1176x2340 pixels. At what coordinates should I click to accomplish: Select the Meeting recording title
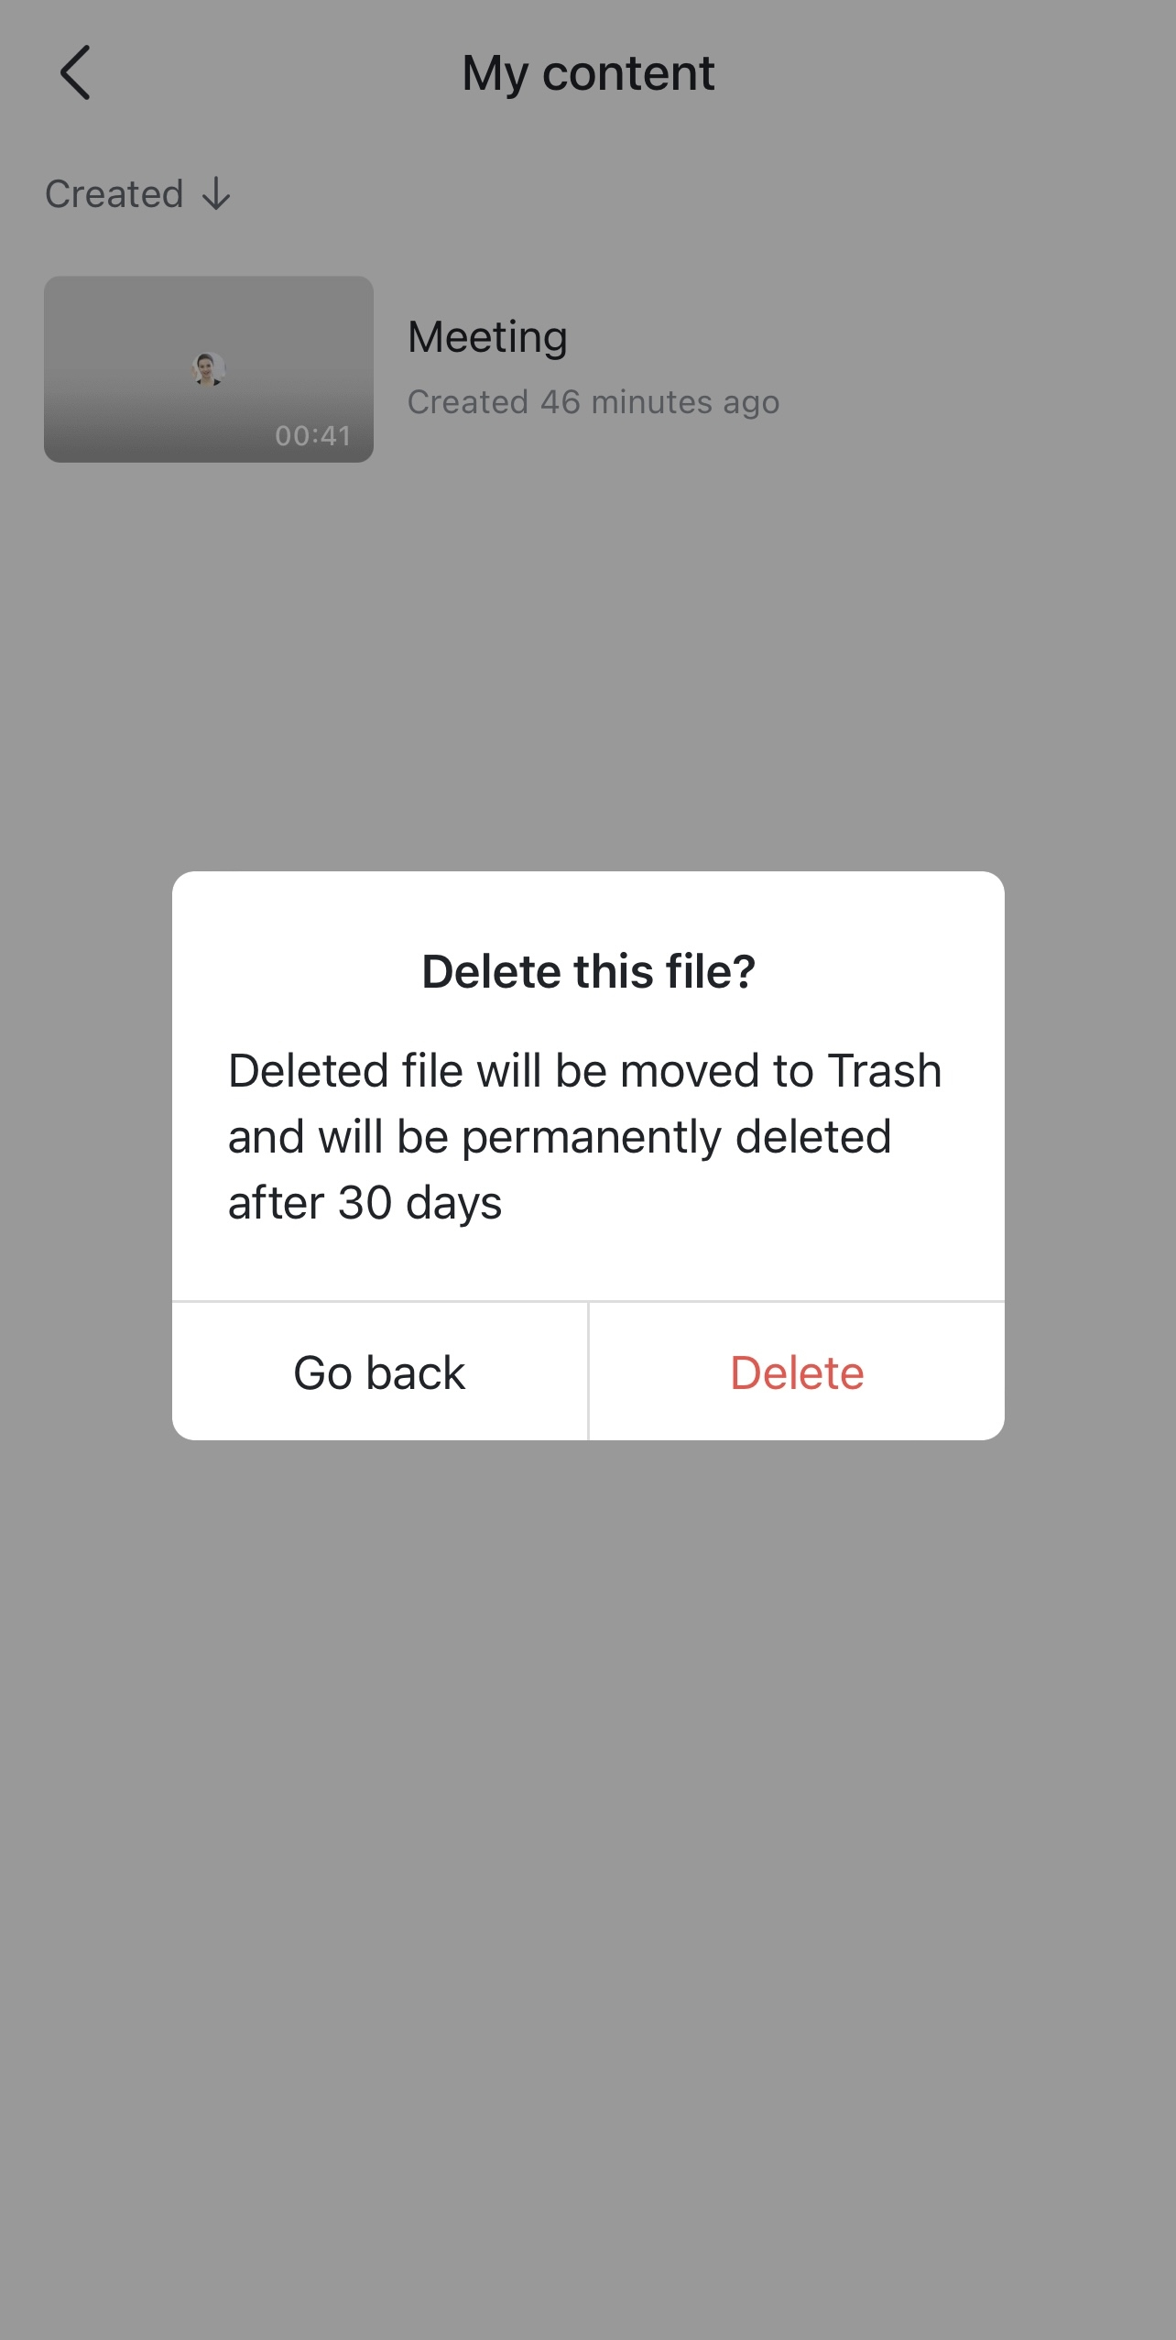click(487, 338)
